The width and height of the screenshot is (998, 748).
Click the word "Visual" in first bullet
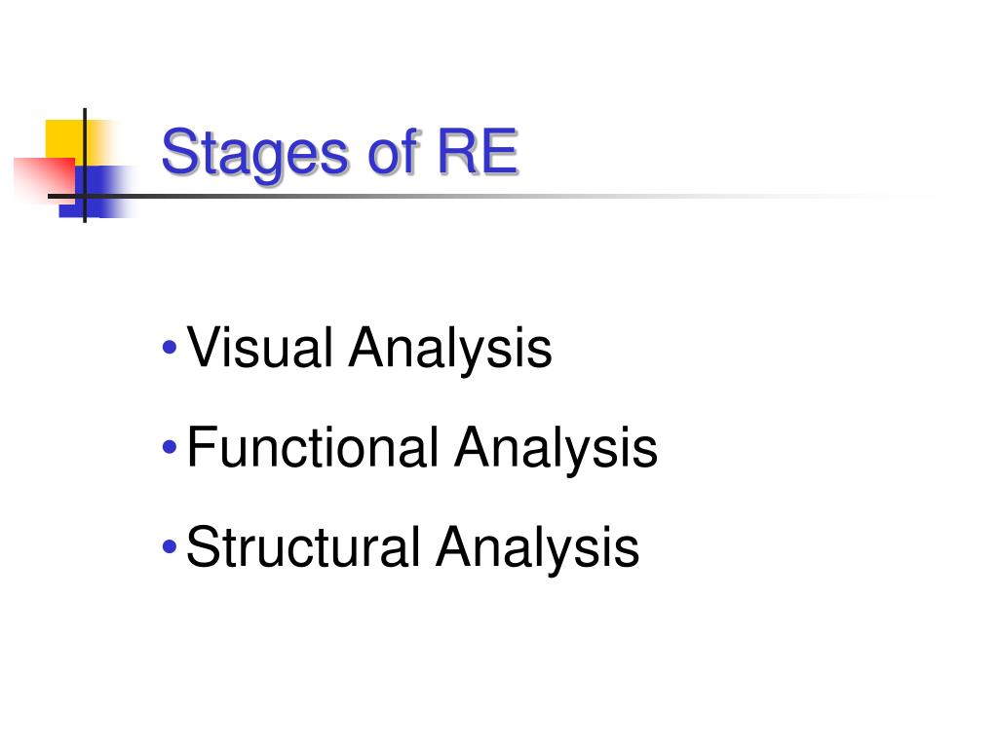coord(259,347)
